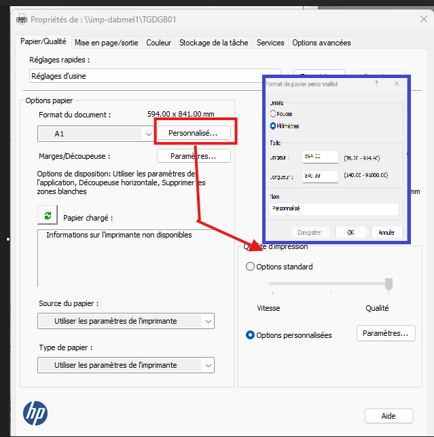The width and height of the screenshot is (434, 437).
Task: Select the Options standard radio button
Action: point(251,267)
